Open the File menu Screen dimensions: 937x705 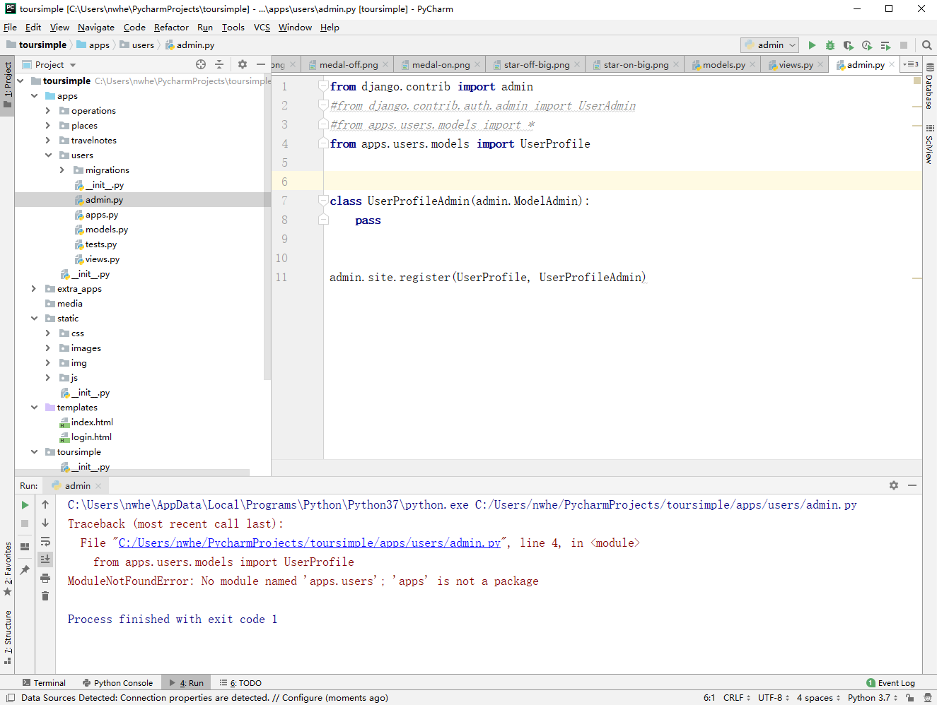(x=10, y=27)
